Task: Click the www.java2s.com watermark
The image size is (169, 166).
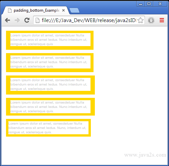Action: [x=145, y=155]
